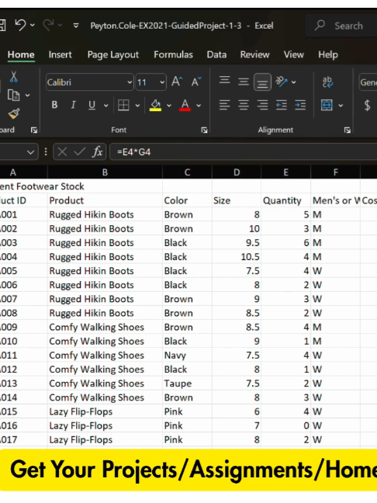Open Font settings dialog launcher

204,130
